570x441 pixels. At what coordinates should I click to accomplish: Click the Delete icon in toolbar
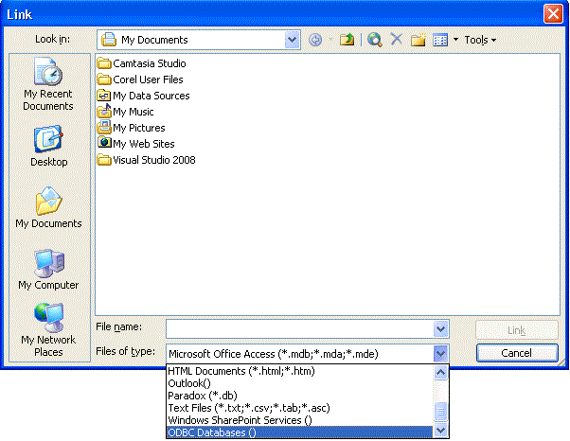point(397,40)
